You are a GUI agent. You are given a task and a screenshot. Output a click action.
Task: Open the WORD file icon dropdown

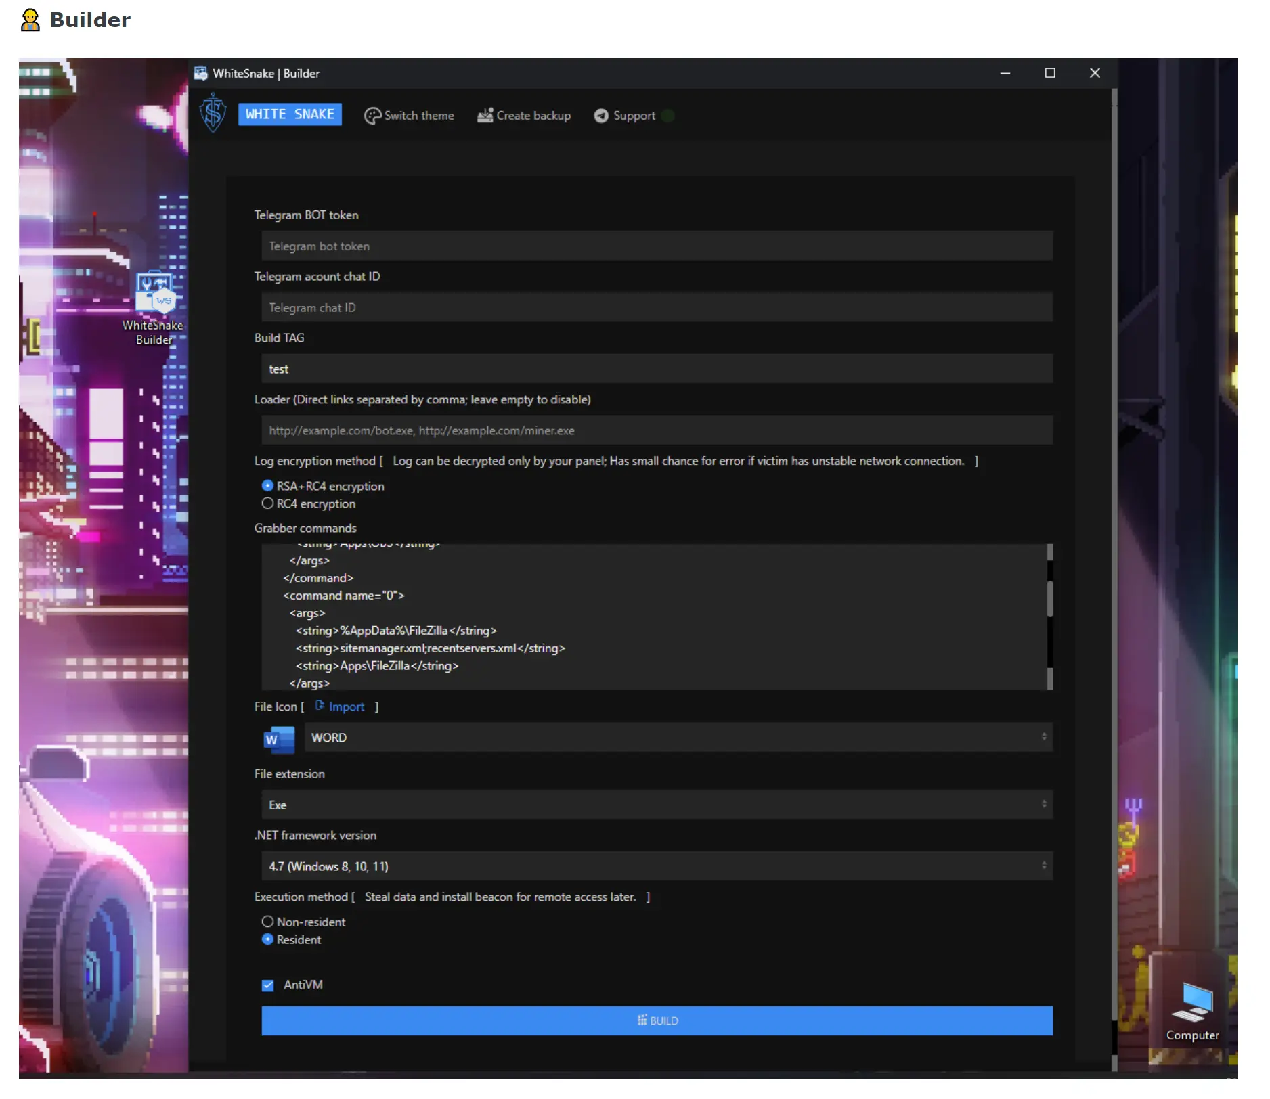(678, 737)
